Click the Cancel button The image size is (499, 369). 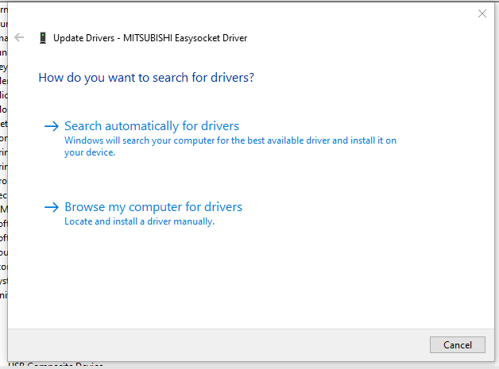[458, 345]
